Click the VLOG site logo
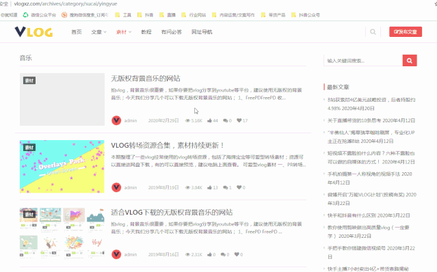This screenshot has width=437, height=272. click(34, 32)
